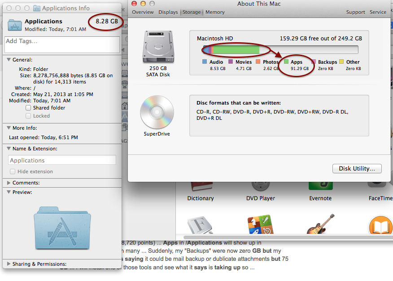Collapse the General section
This screenshot has height=281, width=393.
(x=9, y=60)
